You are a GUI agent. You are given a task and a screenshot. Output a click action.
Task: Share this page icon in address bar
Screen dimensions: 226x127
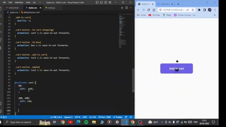pos(188,10)
